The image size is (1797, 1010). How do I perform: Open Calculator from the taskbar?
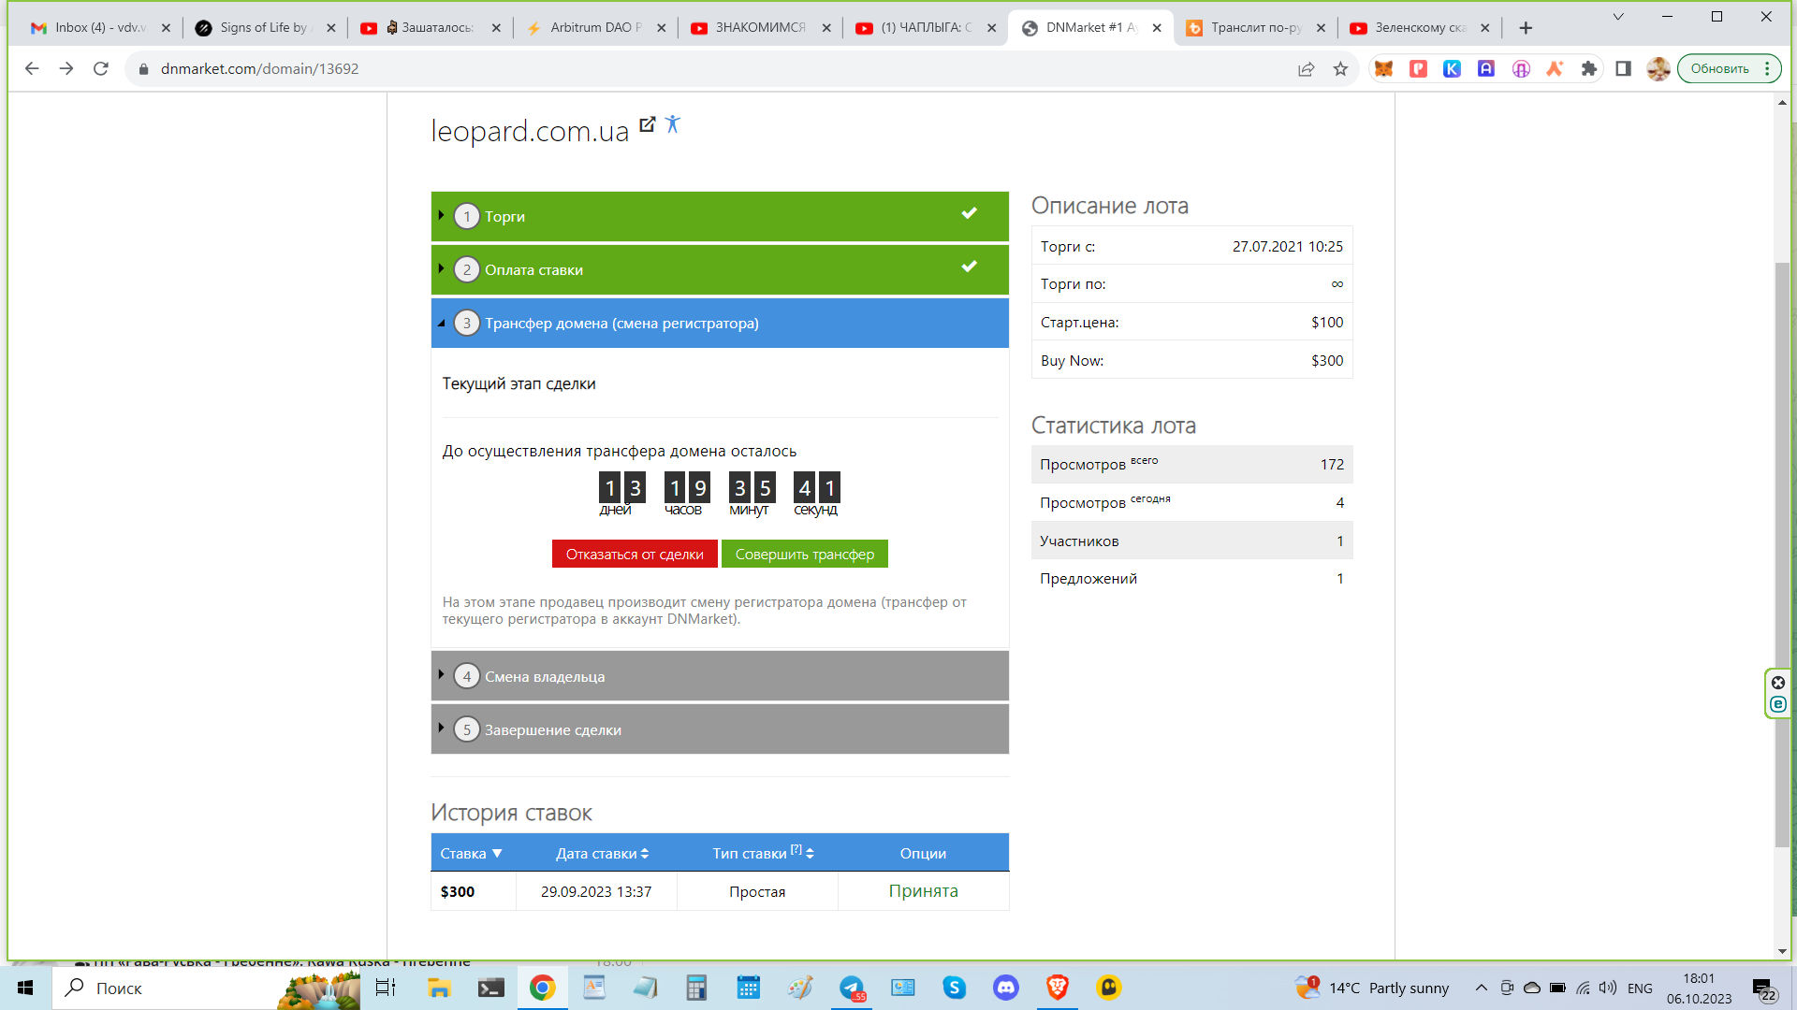pyautogui.click(x=696, y=988)
